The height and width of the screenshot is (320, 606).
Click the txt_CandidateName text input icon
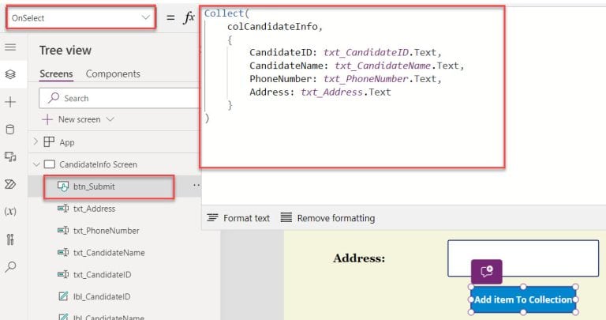coord(63,253)
